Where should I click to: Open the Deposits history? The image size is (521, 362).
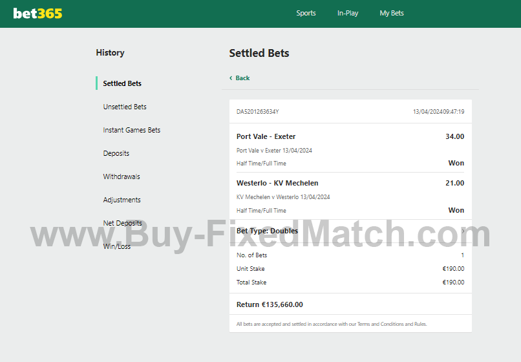point(116,153)
